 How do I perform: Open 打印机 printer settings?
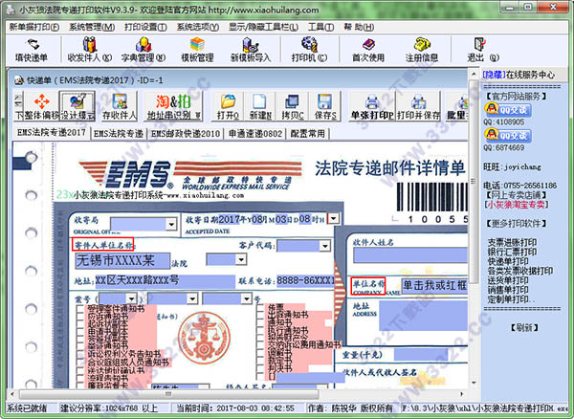(x=309, y=50)
